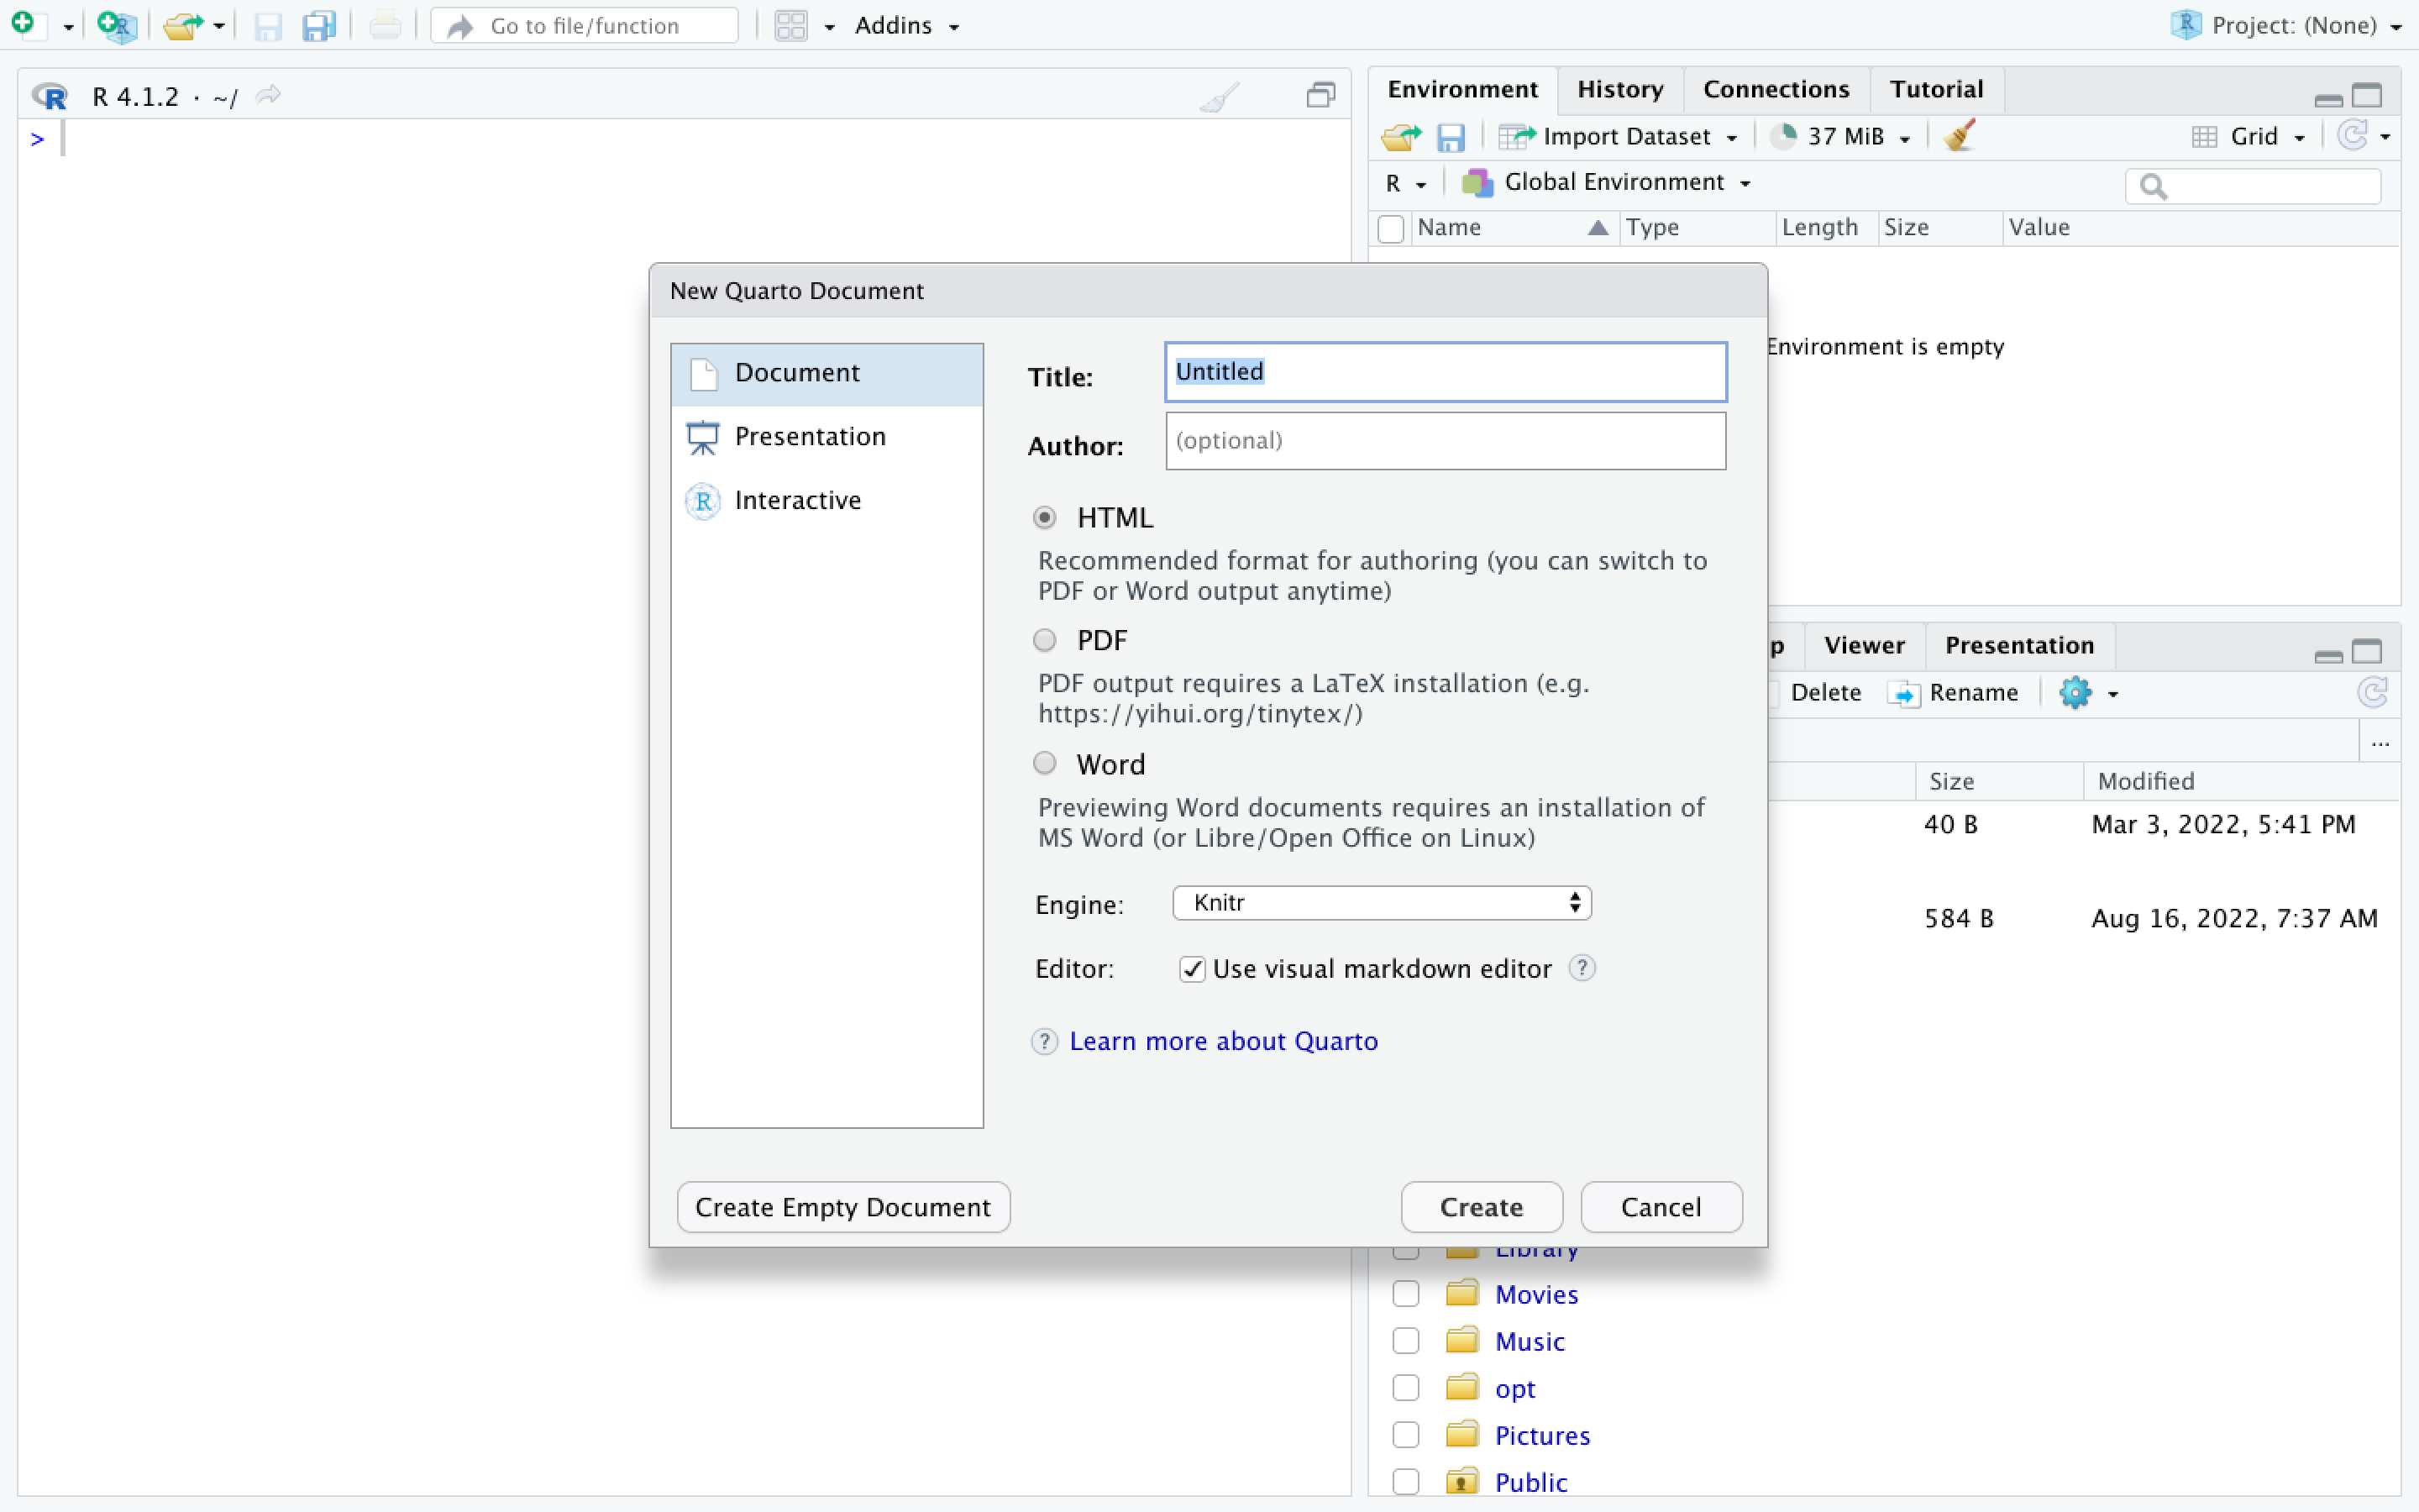Image resolution: width=2419 pixels, height=1512 pixels.
Task: Check the opt folder checkbox
Action: tap(1405, 1387)
